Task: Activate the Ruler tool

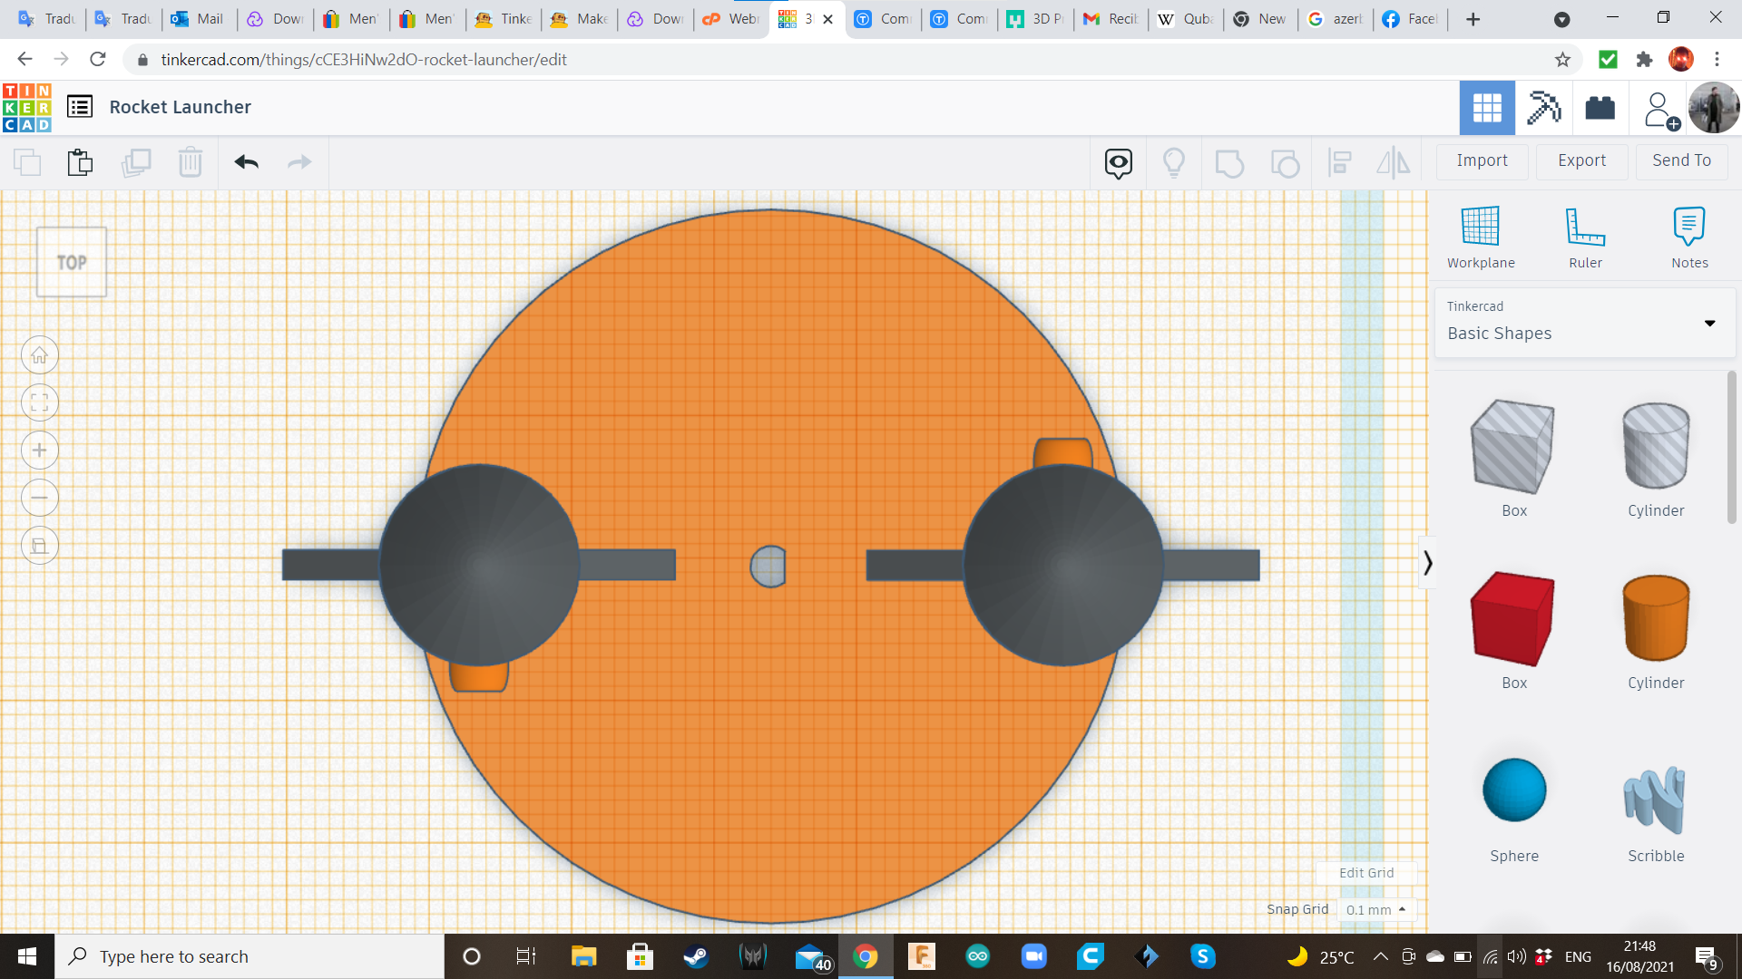Action: point(1585,236)
